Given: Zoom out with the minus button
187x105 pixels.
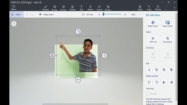Looking at the screenshot, I should click(x=99, y=15).
